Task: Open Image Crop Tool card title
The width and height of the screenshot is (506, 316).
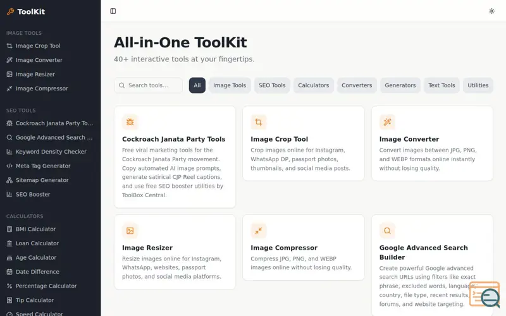Action: [279, 139]
